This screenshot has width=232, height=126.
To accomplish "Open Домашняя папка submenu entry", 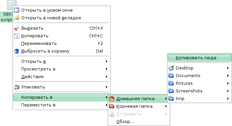I will (138, 99).
